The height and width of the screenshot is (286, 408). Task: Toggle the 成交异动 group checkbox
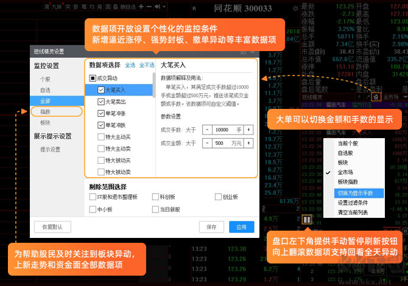(x=93, y=78)
